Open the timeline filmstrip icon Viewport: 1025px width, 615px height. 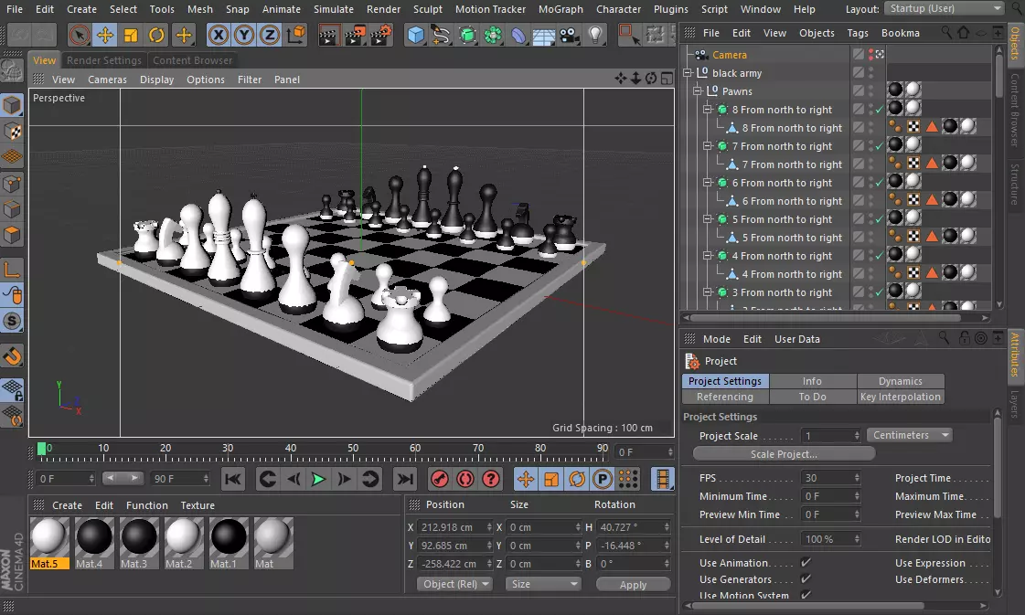tap(662, 479)
